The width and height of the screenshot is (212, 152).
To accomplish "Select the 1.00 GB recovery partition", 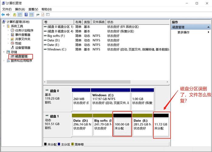I will [142, 99].
